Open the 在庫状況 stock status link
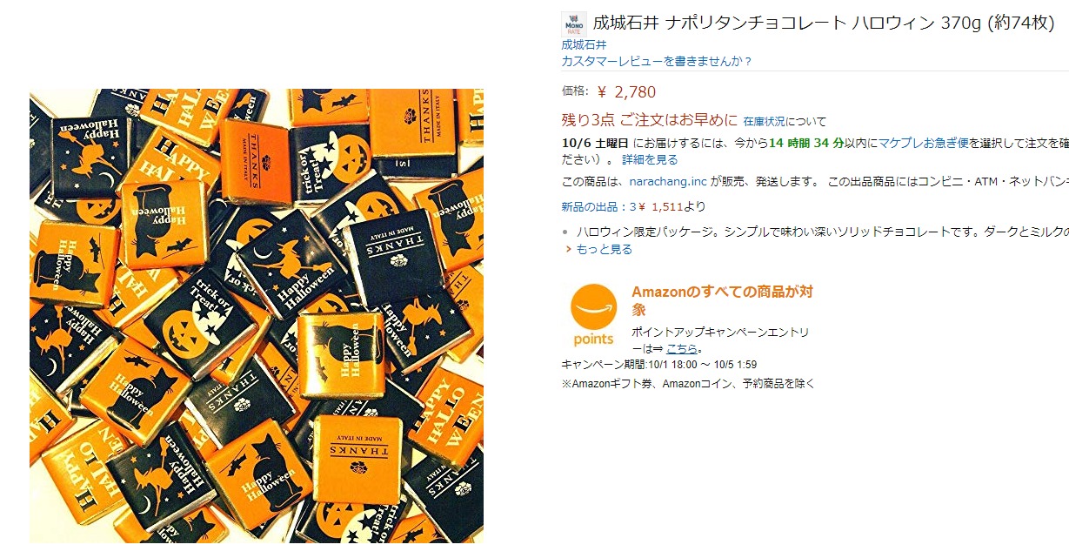This screenshot has width=1069, height=558. [764, 121]
